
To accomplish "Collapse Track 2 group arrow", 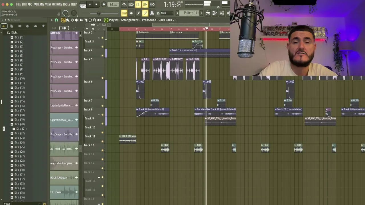I will (99, 38).
